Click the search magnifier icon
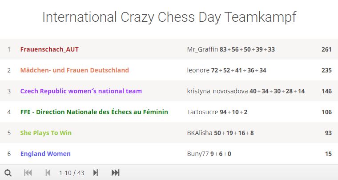Image resolution: width=338 pixels, height=180 pixels. pos(8,173)
